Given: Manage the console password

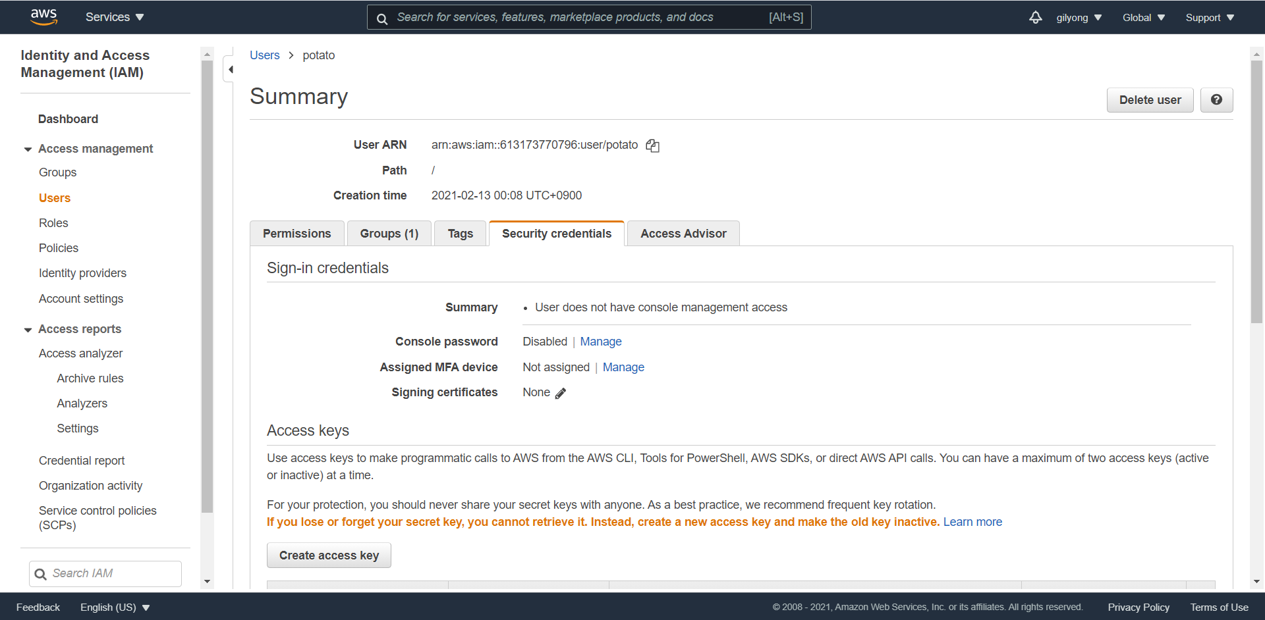Looking at the screenshot, I should (601, 342).
